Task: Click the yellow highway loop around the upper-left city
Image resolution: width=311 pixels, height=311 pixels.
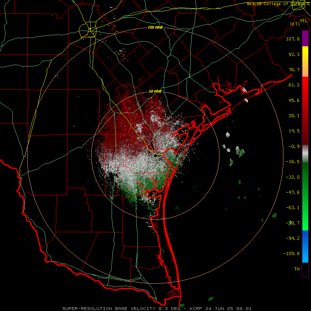Action: coord(88,30)
